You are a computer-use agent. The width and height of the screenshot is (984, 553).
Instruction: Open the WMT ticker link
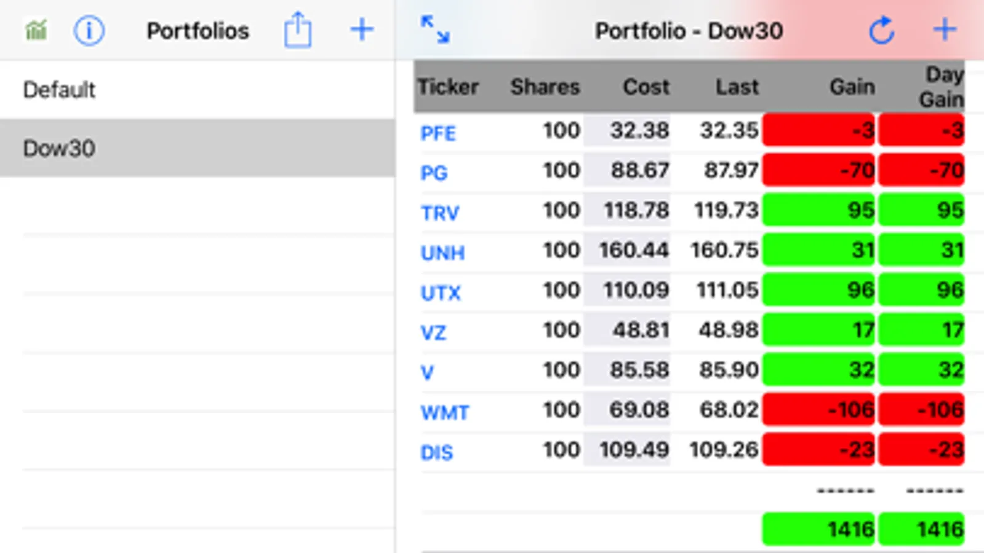point(445,412)
